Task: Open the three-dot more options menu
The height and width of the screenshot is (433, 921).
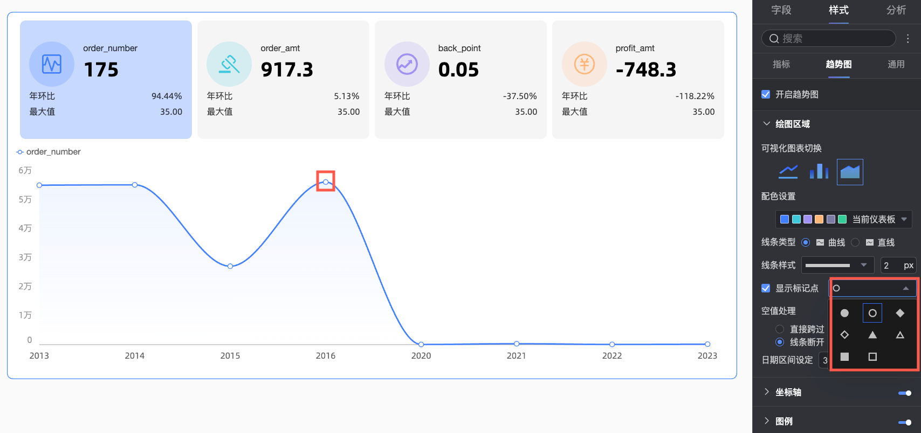Action: [x=908, y=38]
